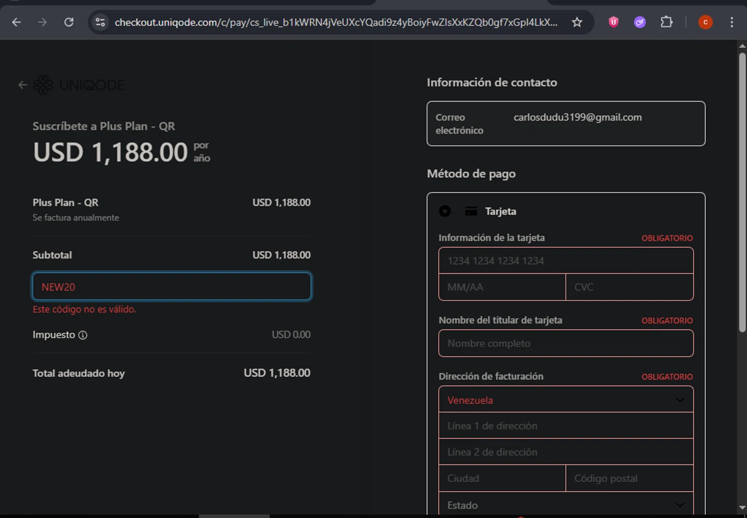Click the Uniqode logo
The height and width of the screenshot is (518, 747).
click(79, 85)
